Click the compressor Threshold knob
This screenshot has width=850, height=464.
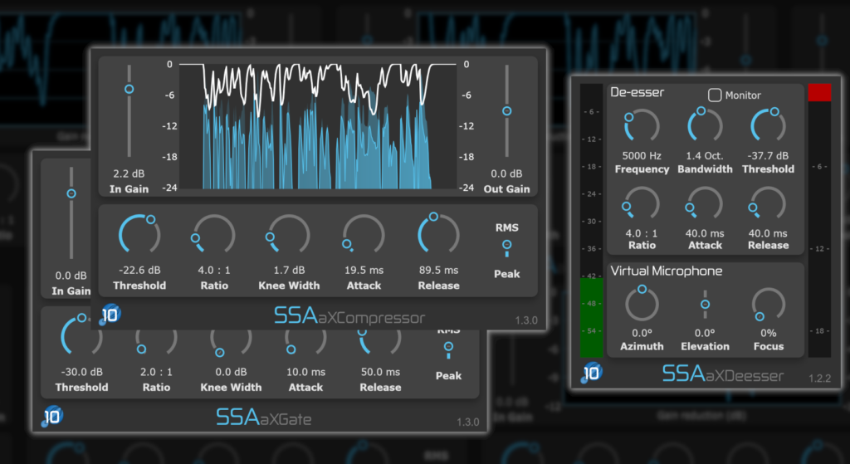click(x=139, y=234)
